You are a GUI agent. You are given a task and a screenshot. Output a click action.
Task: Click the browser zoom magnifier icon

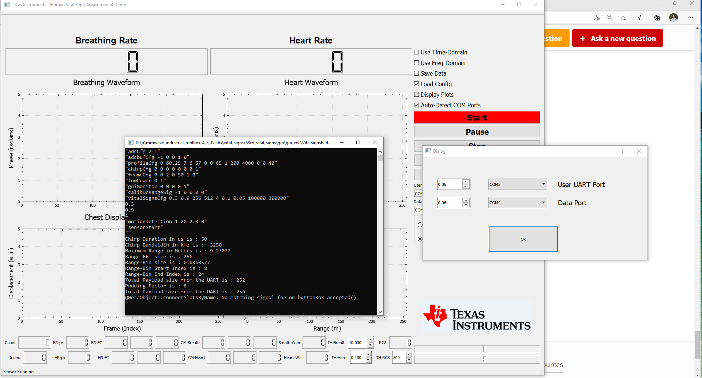point(609,18)
